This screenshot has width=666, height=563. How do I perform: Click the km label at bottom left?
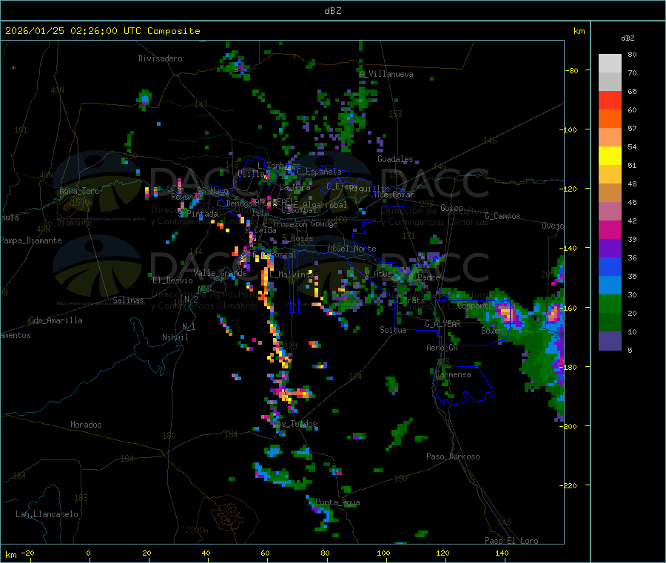(10, 555)
